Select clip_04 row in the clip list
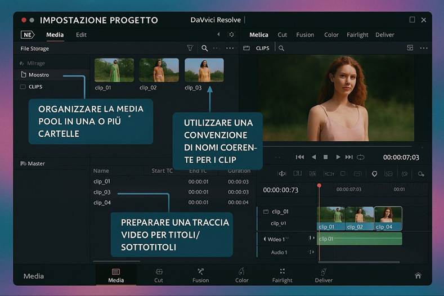The height and width of the screenshot is (296, 444). point(172,203)
